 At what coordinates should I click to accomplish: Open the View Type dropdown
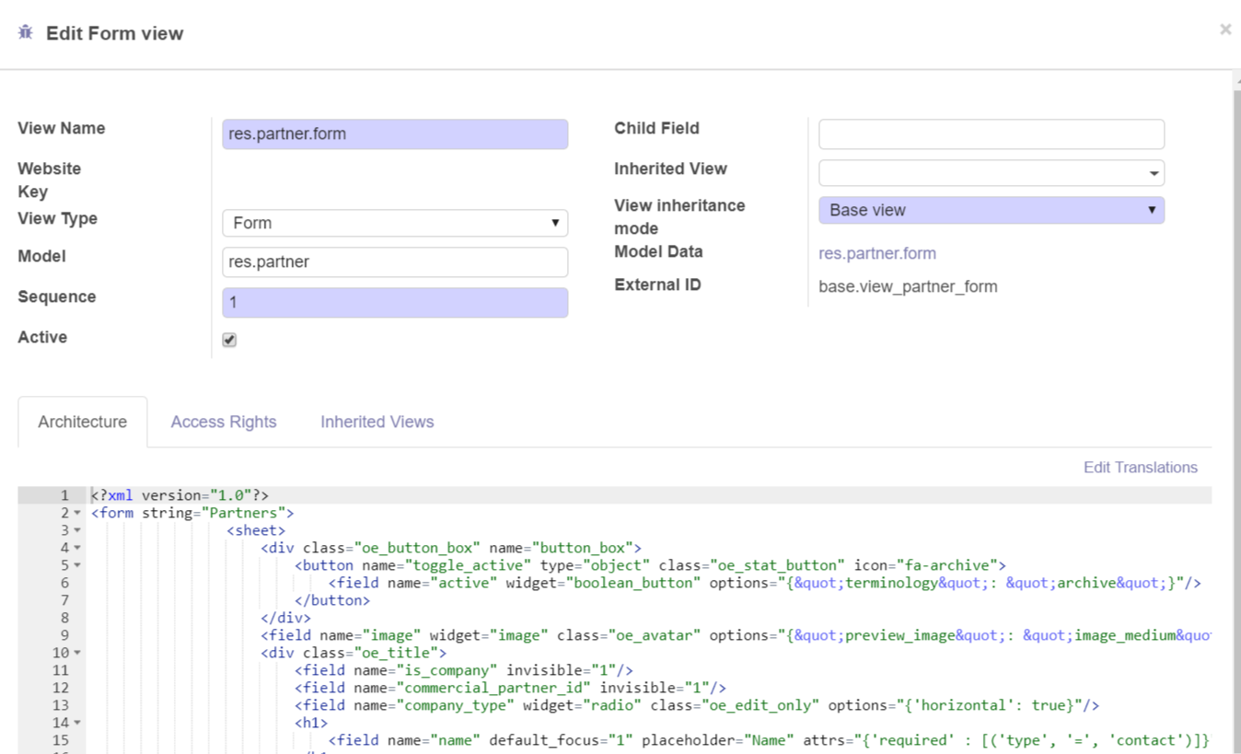(394, 223)
